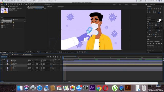Open blending mode dropdown for BACKGROUND layer
Image resolution: width=164 pixels, height=92 pixels.
coord(30,70)
